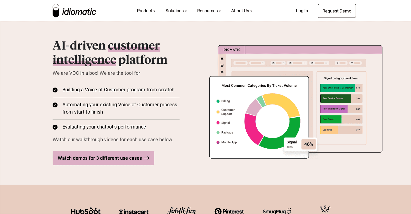Click checkmark beside Building a Voice of Customer
The image size is (411, 214).
[55, 90]
